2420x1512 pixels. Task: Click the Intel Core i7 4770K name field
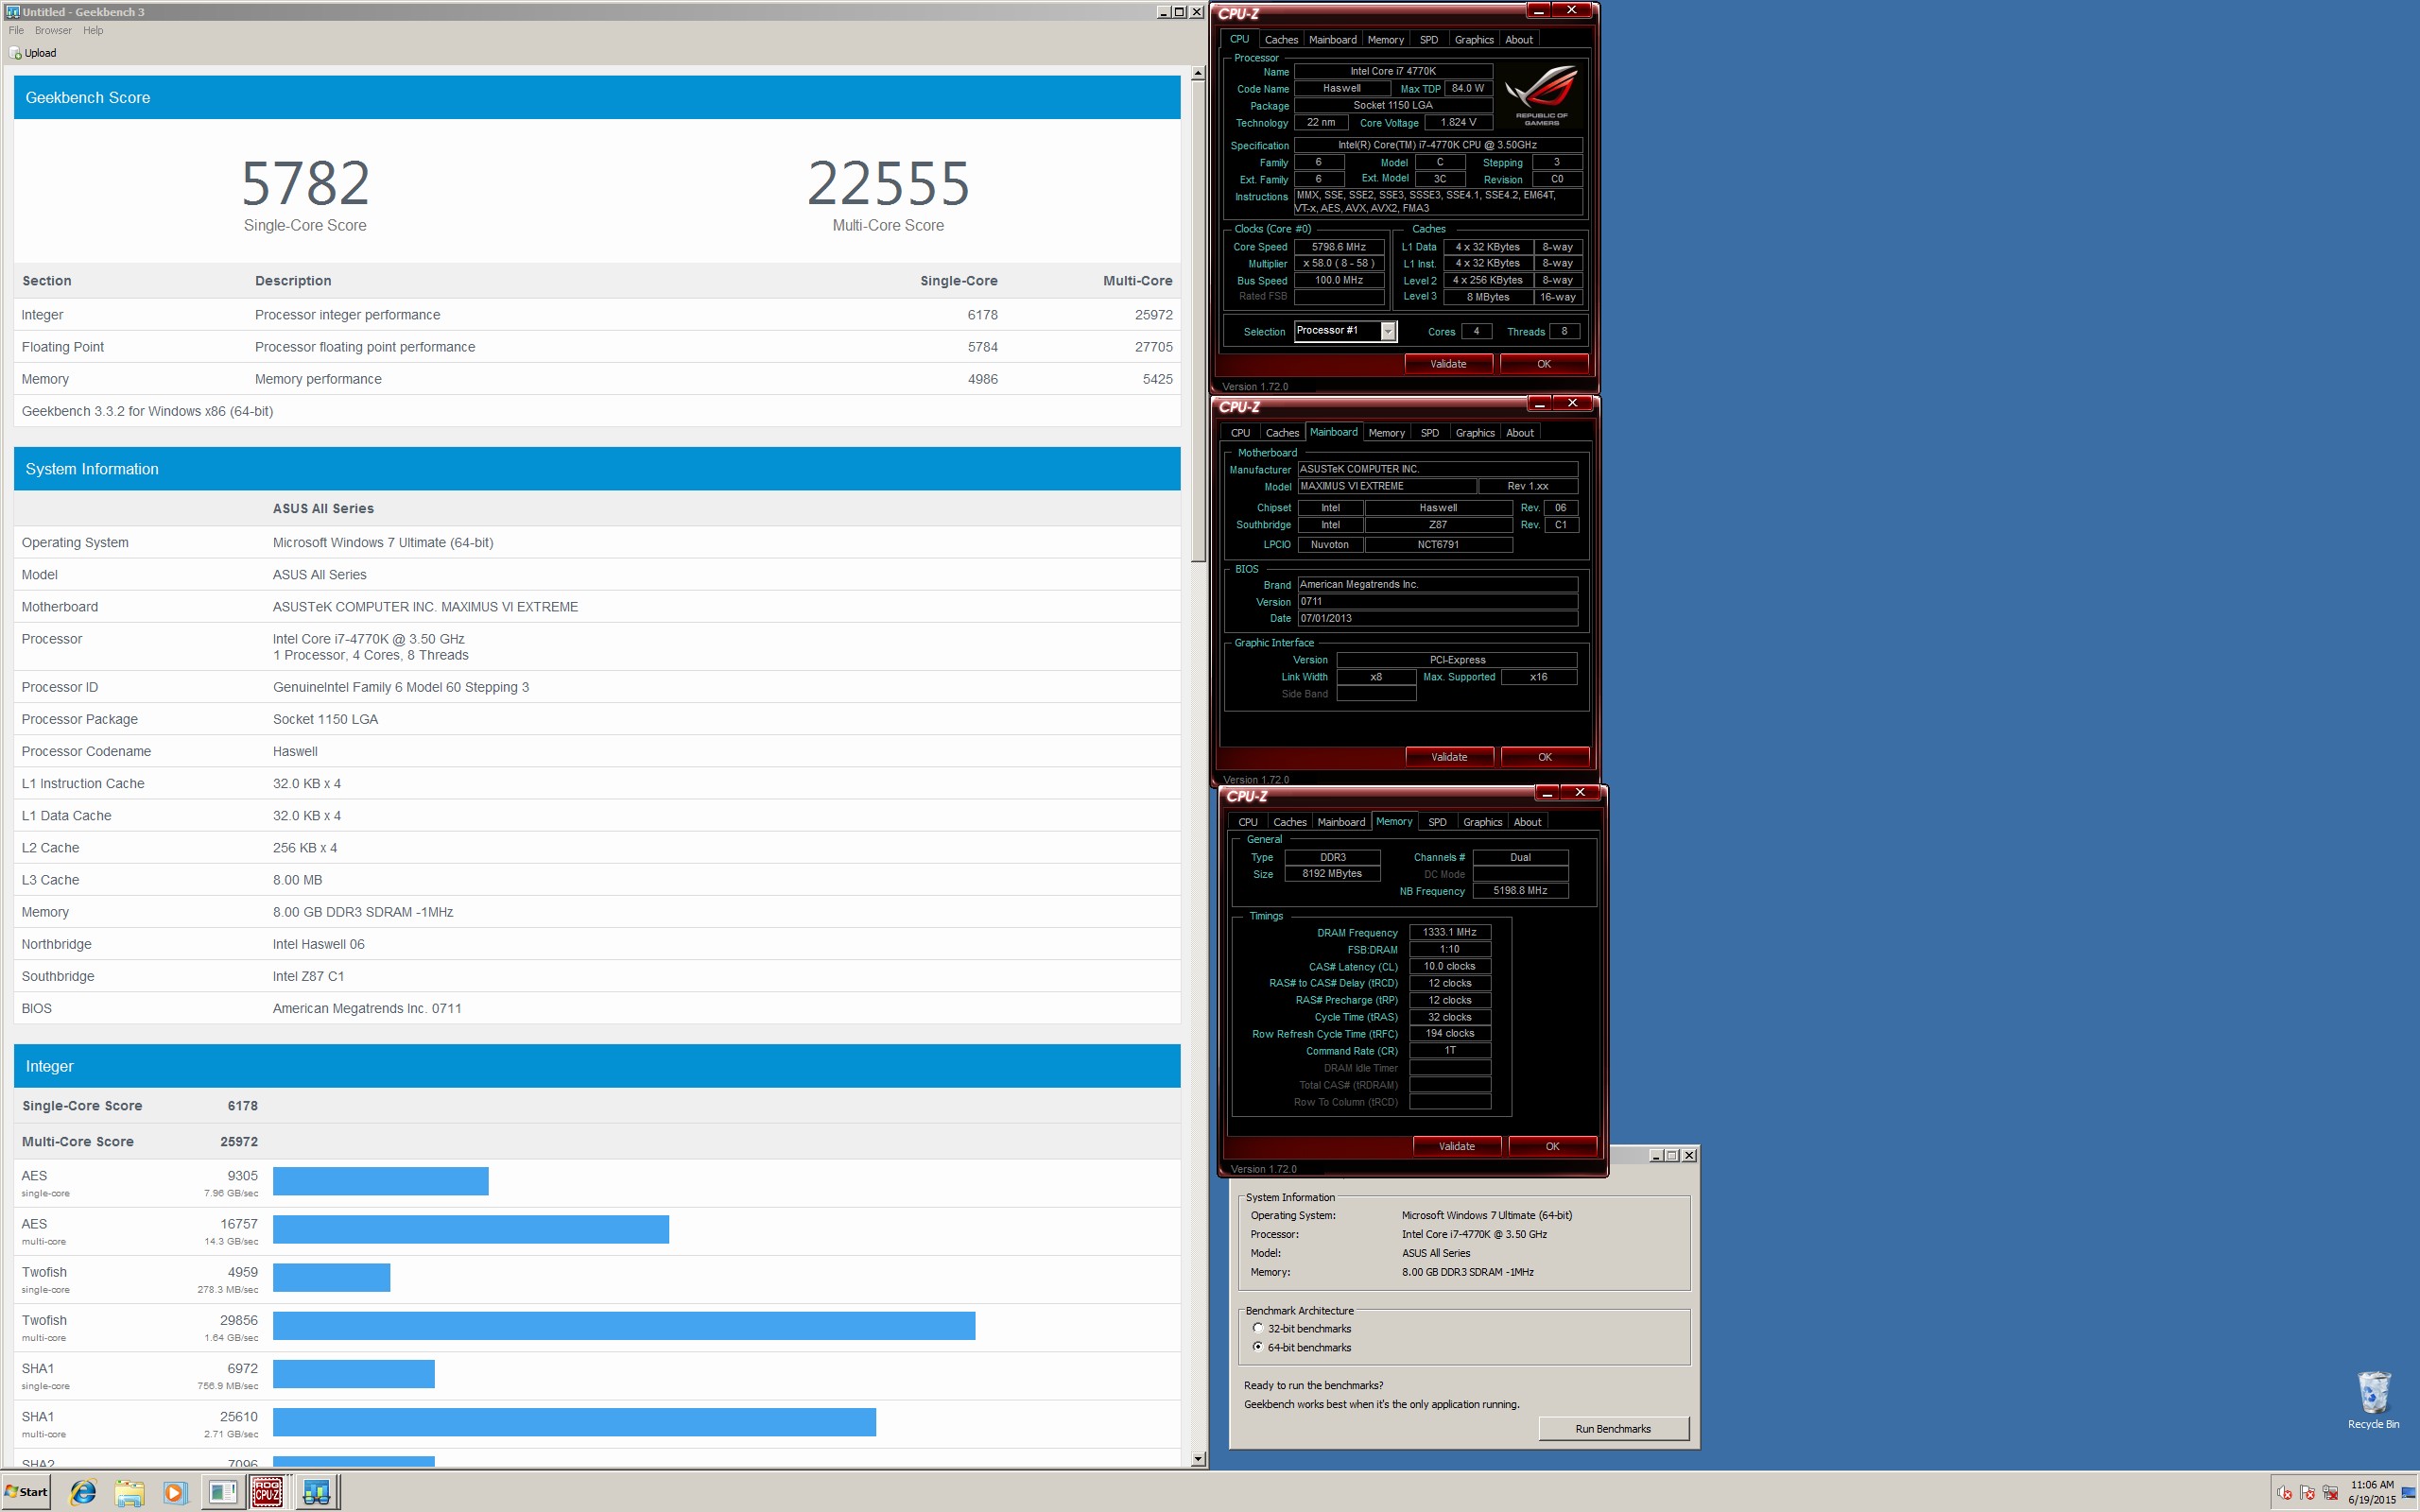[1392, 72]
